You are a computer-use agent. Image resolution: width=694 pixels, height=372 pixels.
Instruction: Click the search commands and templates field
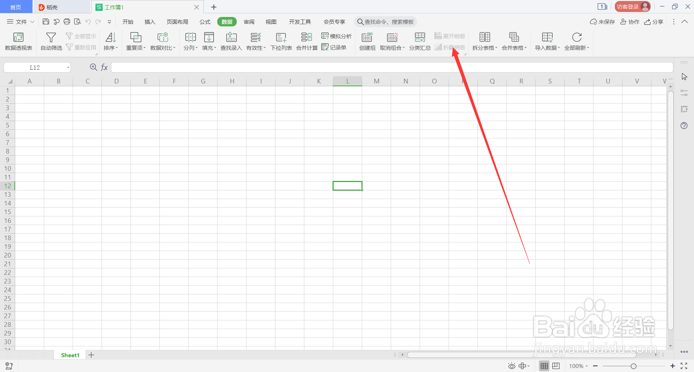tap(385, 22)
